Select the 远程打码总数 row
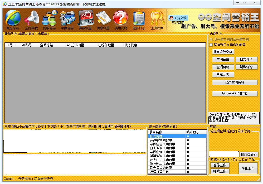 point(177,172)
